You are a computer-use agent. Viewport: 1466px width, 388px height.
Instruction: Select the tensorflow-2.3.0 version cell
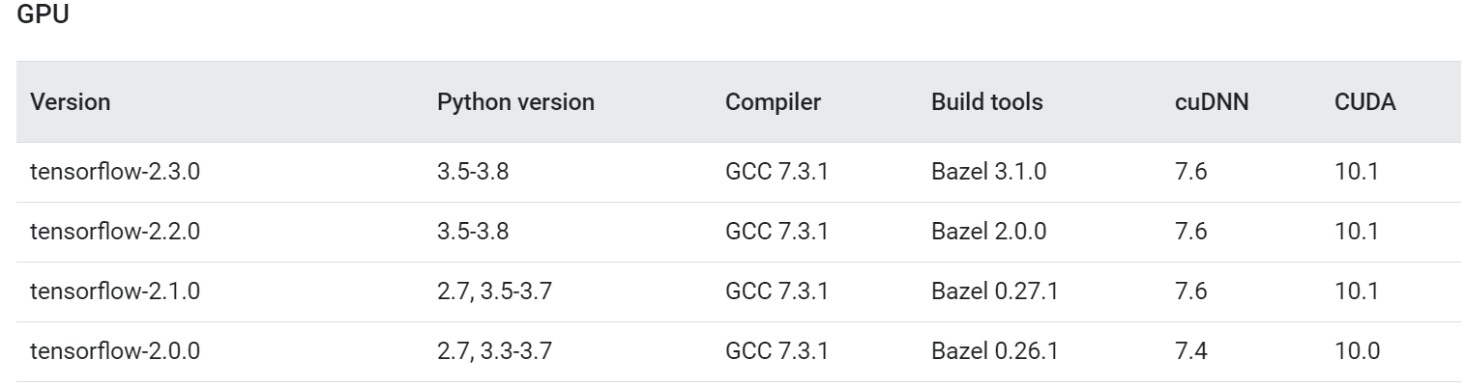[115, 173]
